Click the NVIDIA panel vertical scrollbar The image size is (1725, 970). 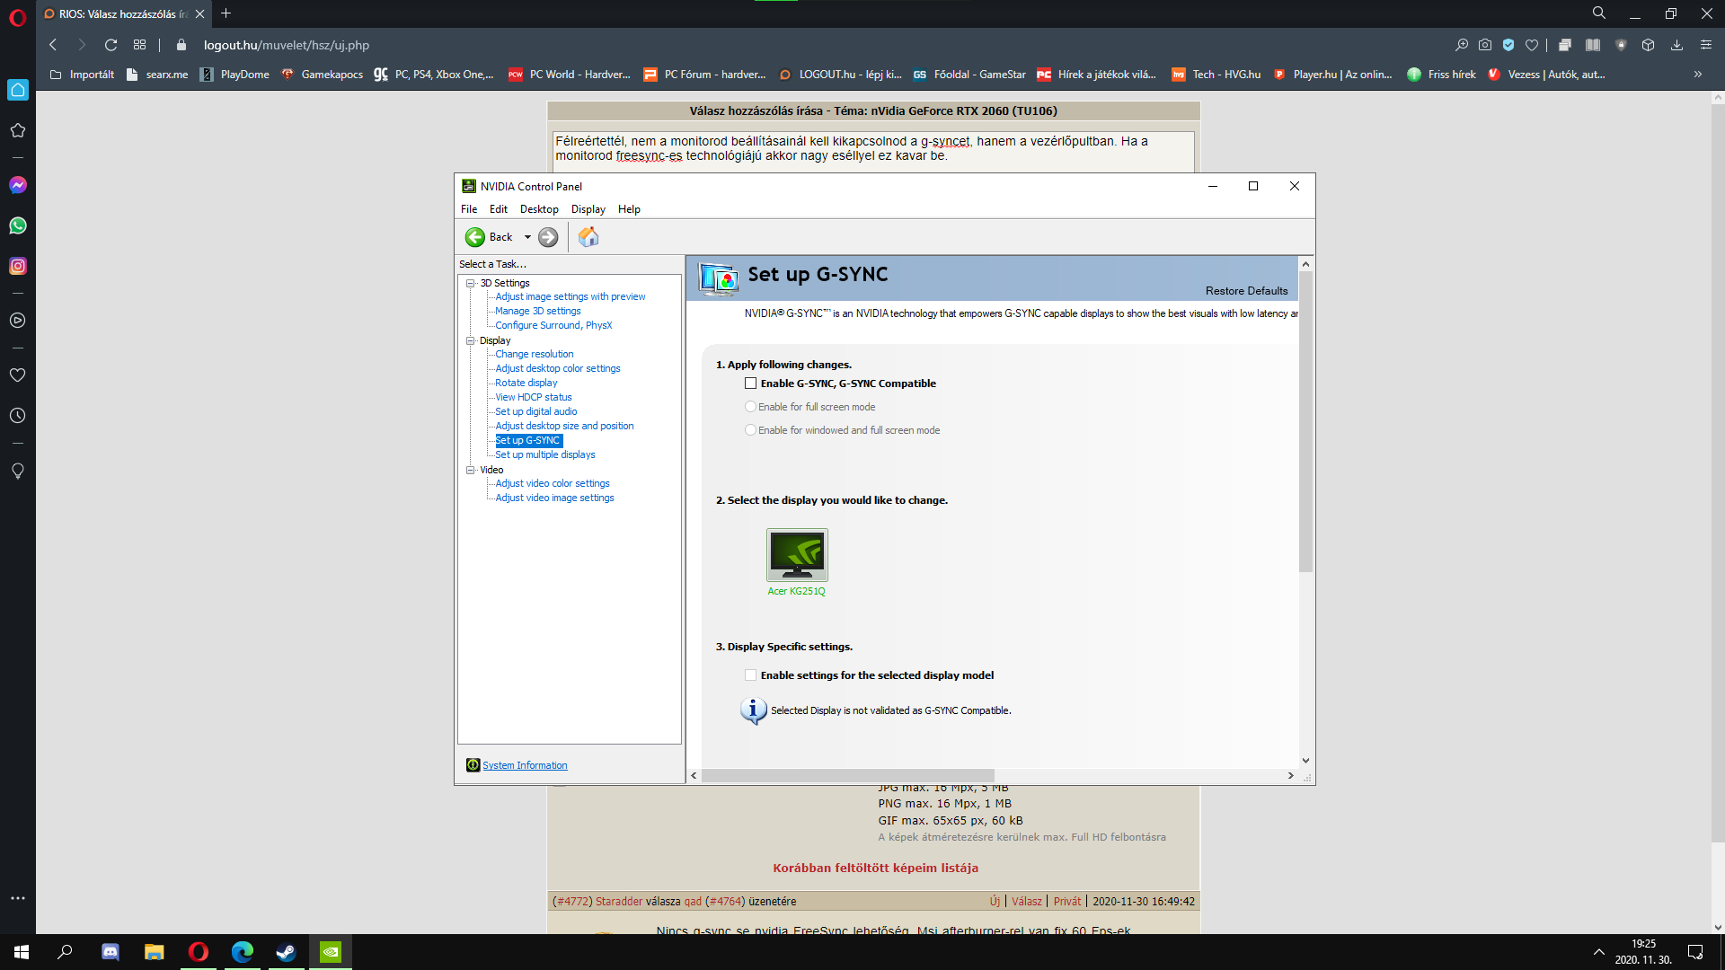click(x=1305, y=421)
